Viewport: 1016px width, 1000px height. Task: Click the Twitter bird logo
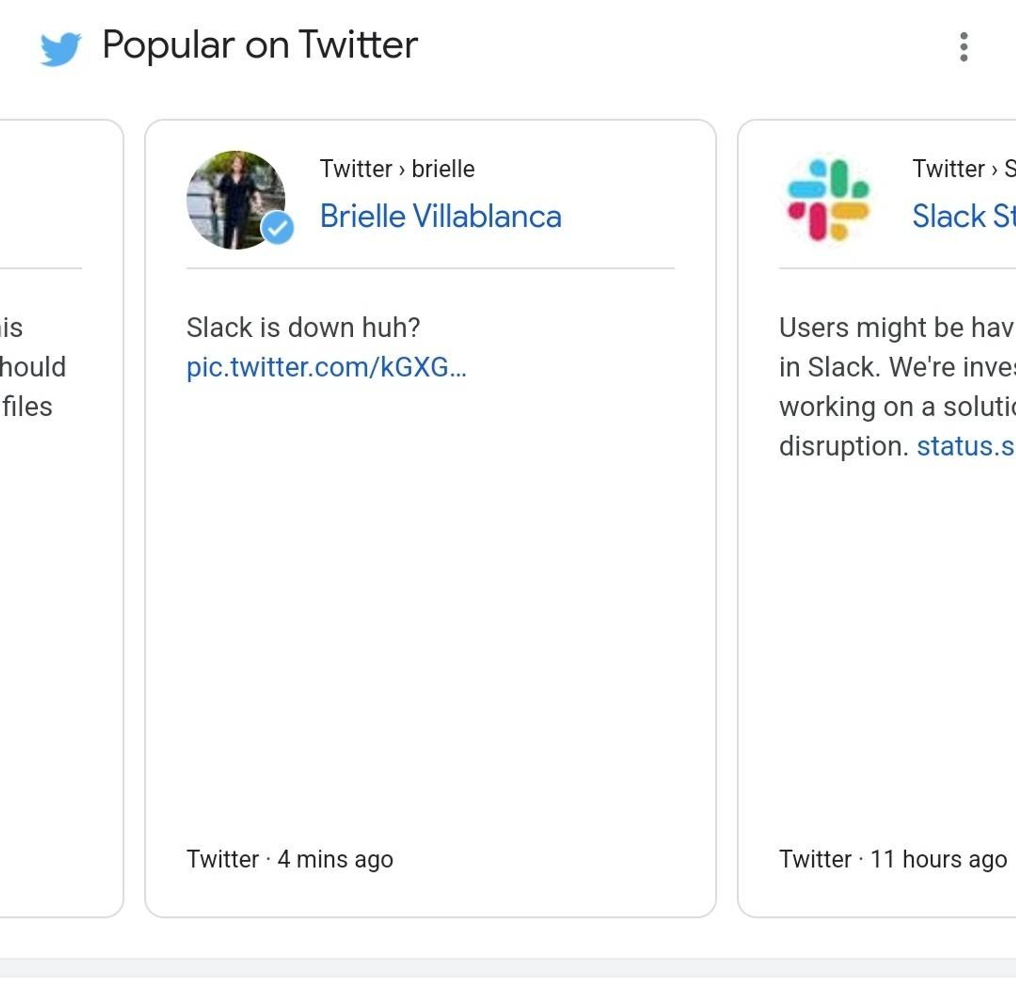coord(61,48)
